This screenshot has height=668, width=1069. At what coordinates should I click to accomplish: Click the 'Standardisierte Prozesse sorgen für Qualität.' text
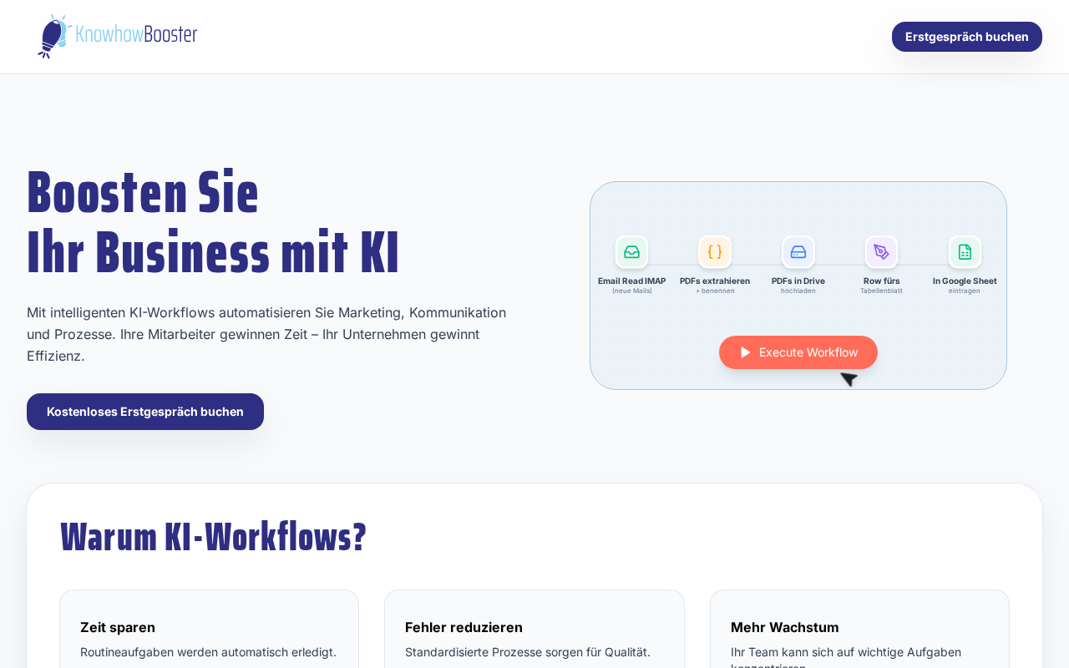coord(528,652)
